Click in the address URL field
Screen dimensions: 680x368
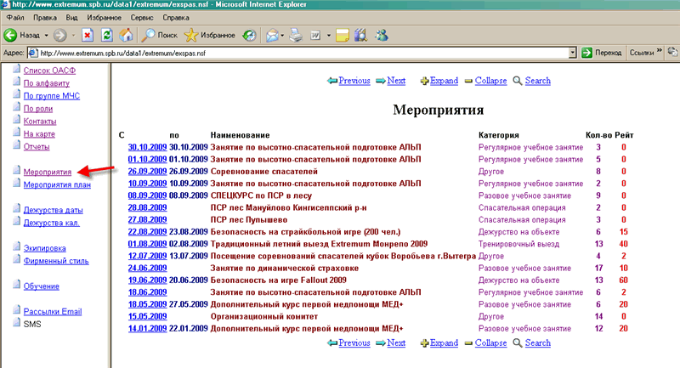tap(303, 54)
